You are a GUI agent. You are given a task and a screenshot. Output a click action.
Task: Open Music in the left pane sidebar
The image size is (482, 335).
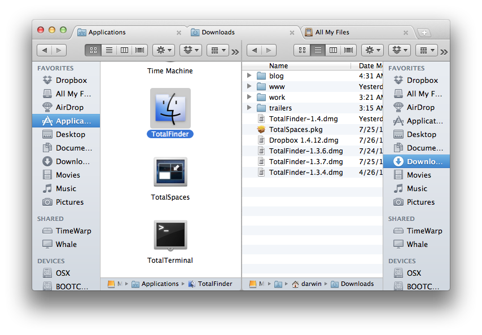66,188
